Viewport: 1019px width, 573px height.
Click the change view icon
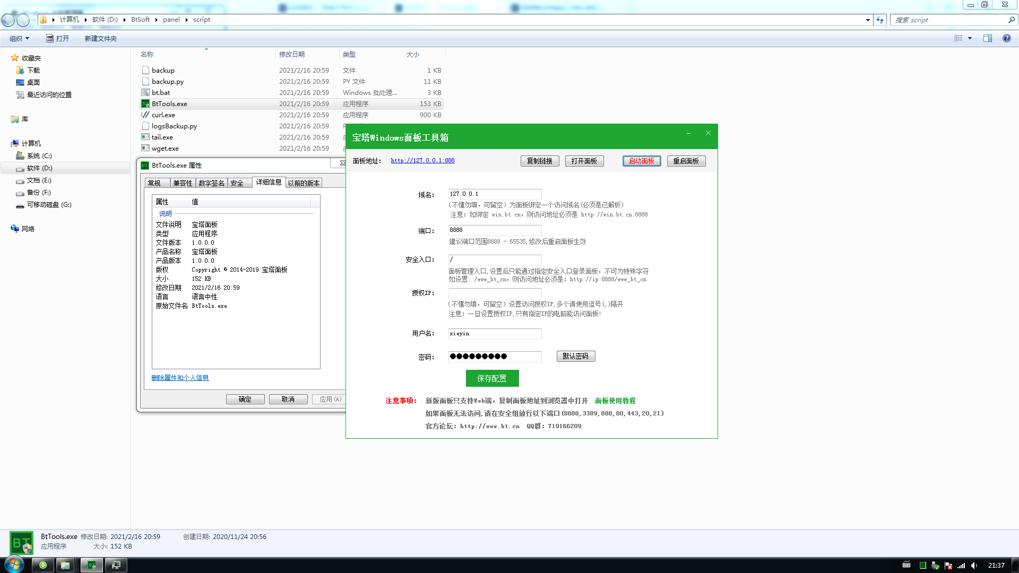958,38
